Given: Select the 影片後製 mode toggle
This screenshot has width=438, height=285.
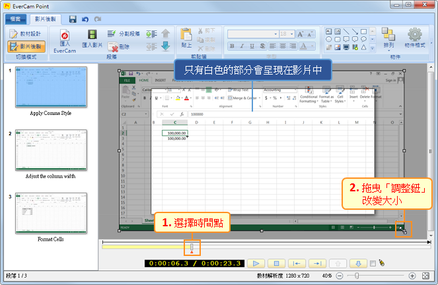Looking at the screenshot, I should click(x=26, y=46).
